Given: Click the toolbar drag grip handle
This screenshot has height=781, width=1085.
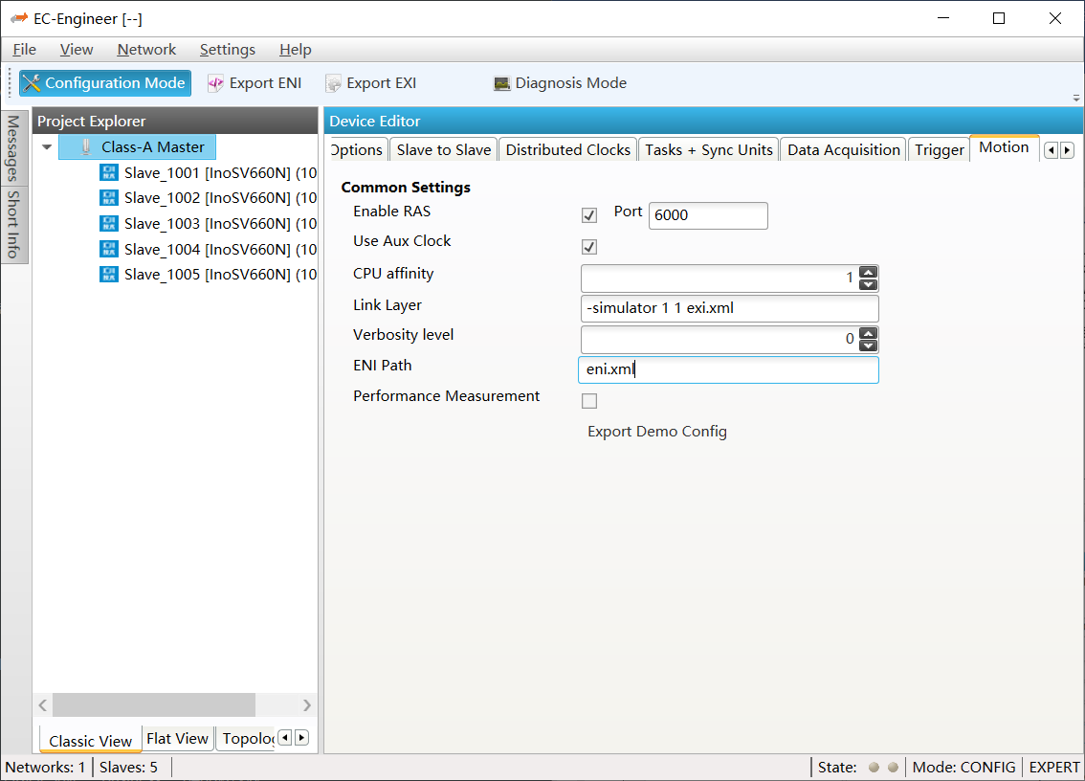Looking at the screenshot, I should coord(10,83).
